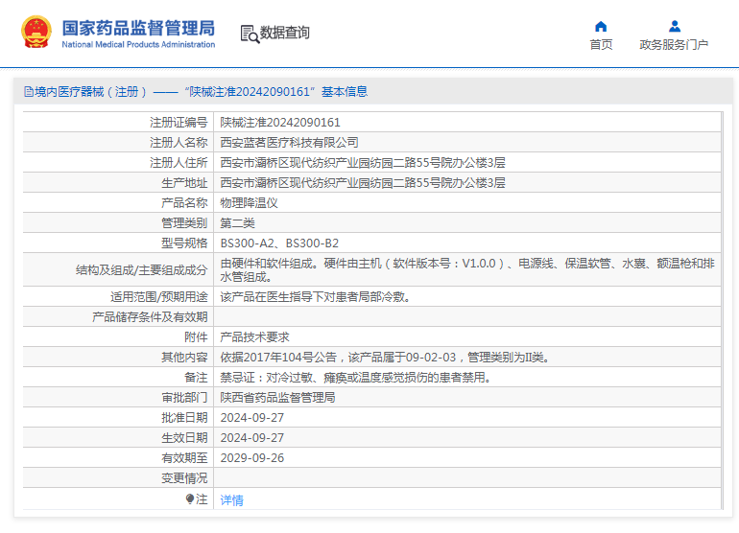739x533 pixels.
Task: Open the 详情 link
Action: click(232, 500)
